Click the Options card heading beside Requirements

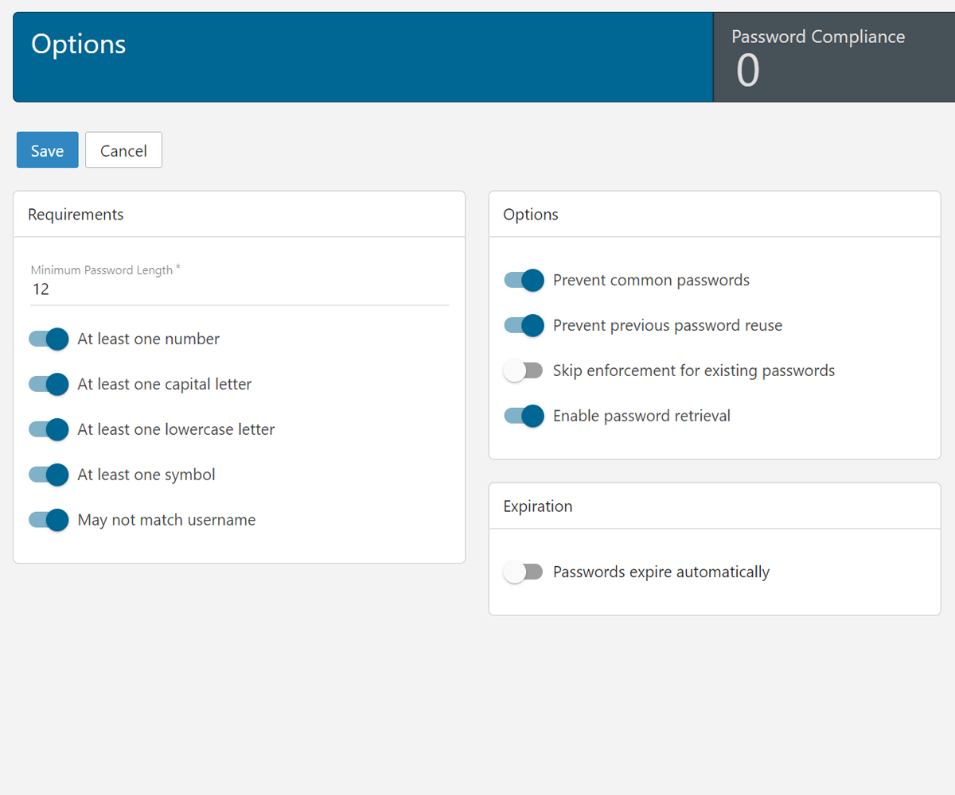tap(531, 215)
